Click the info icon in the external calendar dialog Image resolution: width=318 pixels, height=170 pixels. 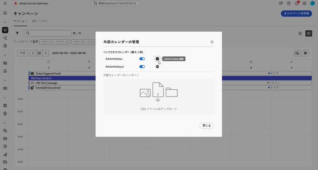[x=212, y=42]
